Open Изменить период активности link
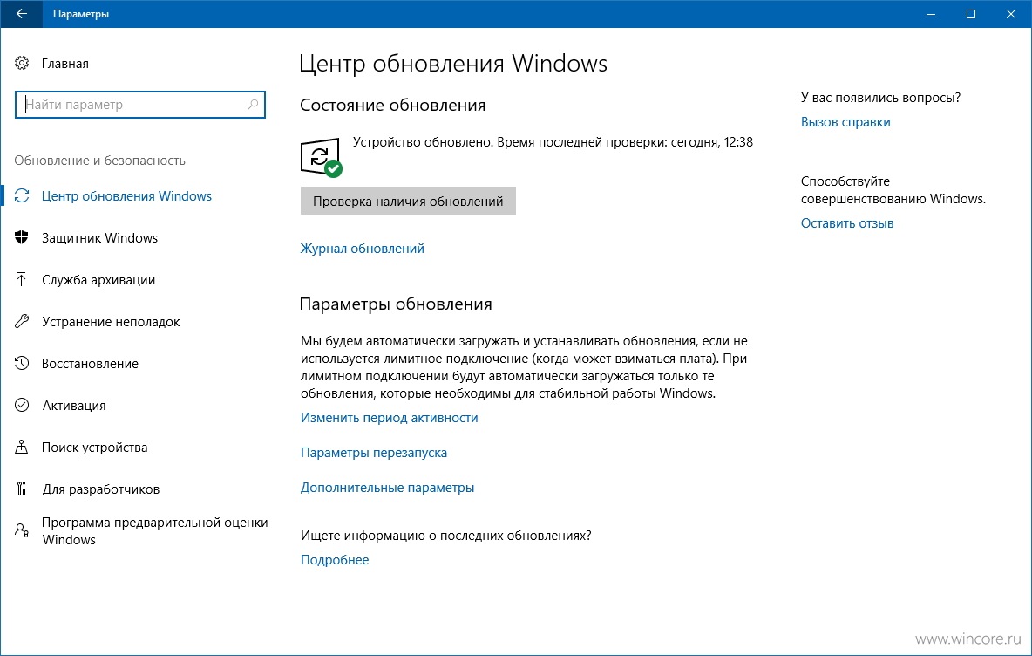 click(389, 418)
